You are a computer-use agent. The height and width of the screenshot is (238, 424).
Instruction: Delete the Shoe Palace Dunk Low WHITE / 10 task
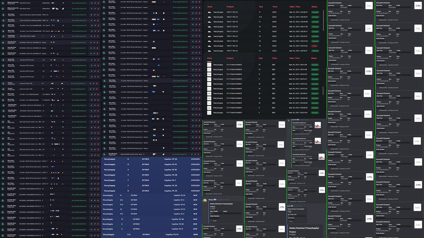point(98,20)
